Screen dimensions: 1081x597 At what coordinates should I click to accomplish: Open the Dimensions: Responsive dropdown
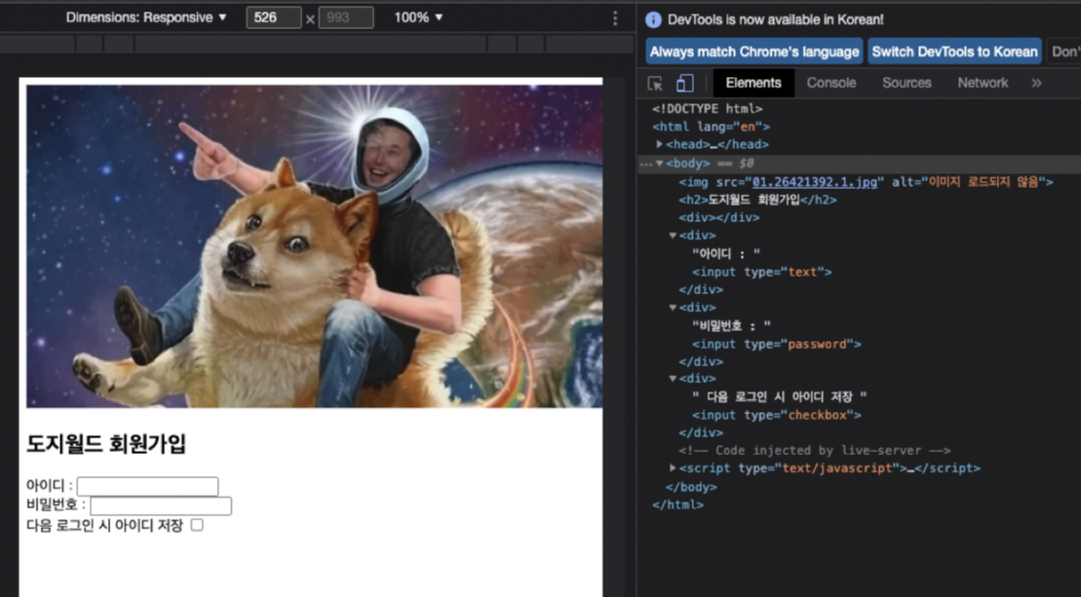[146, 18]
